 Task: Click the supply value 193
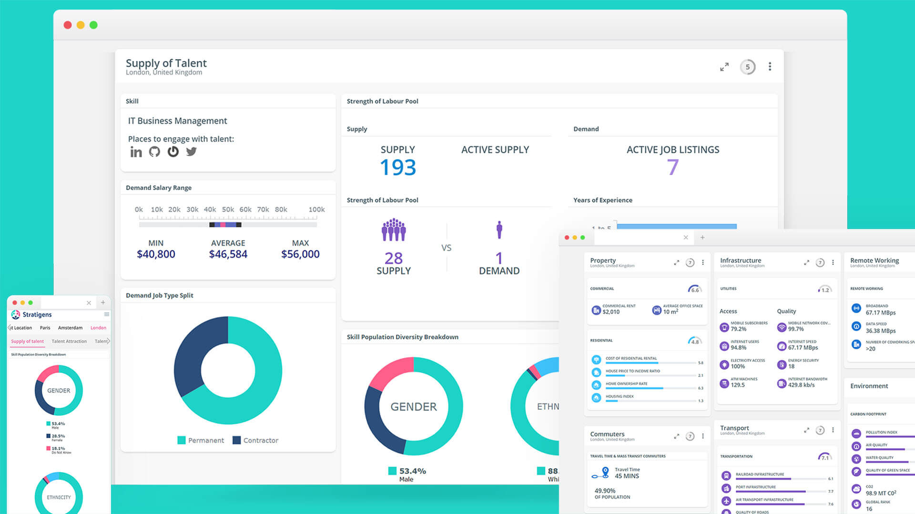(398, 168)
